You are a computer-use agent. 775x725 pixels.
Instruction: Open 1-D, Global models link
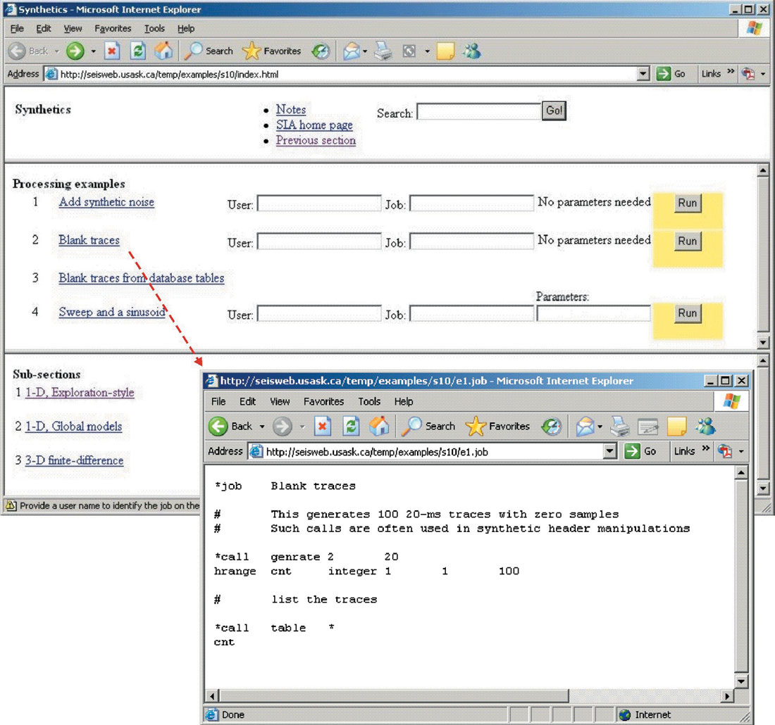click(74, 427)
